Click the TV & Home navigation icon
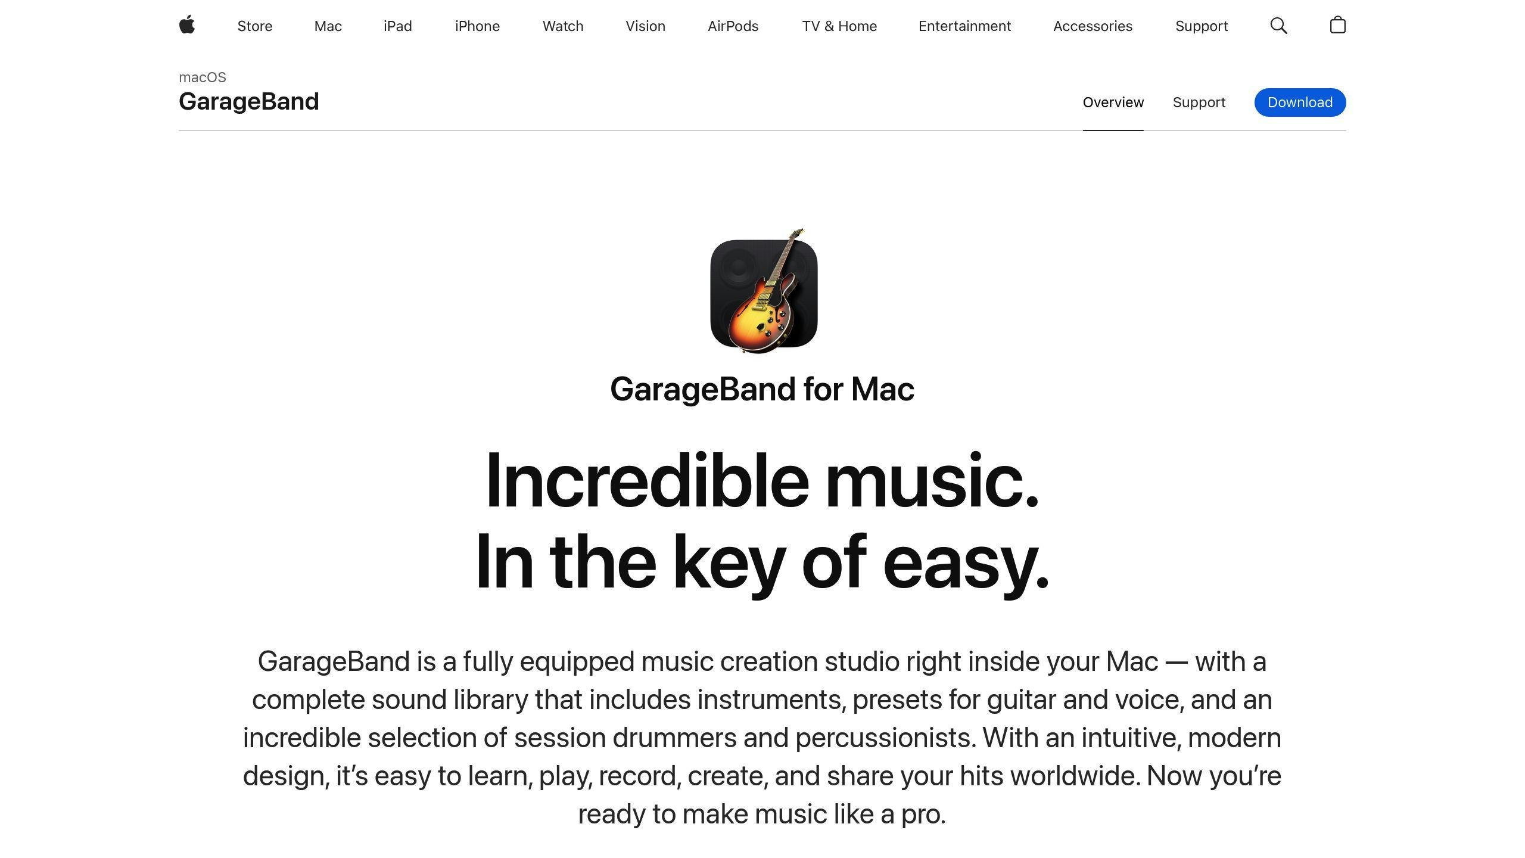Viewport: 1525px width, 858px height. tap(838, 25)
